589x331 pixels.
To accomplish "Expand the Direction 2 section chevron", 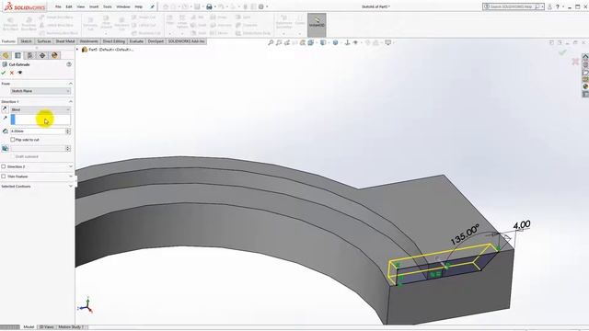I will pos(70,166).
